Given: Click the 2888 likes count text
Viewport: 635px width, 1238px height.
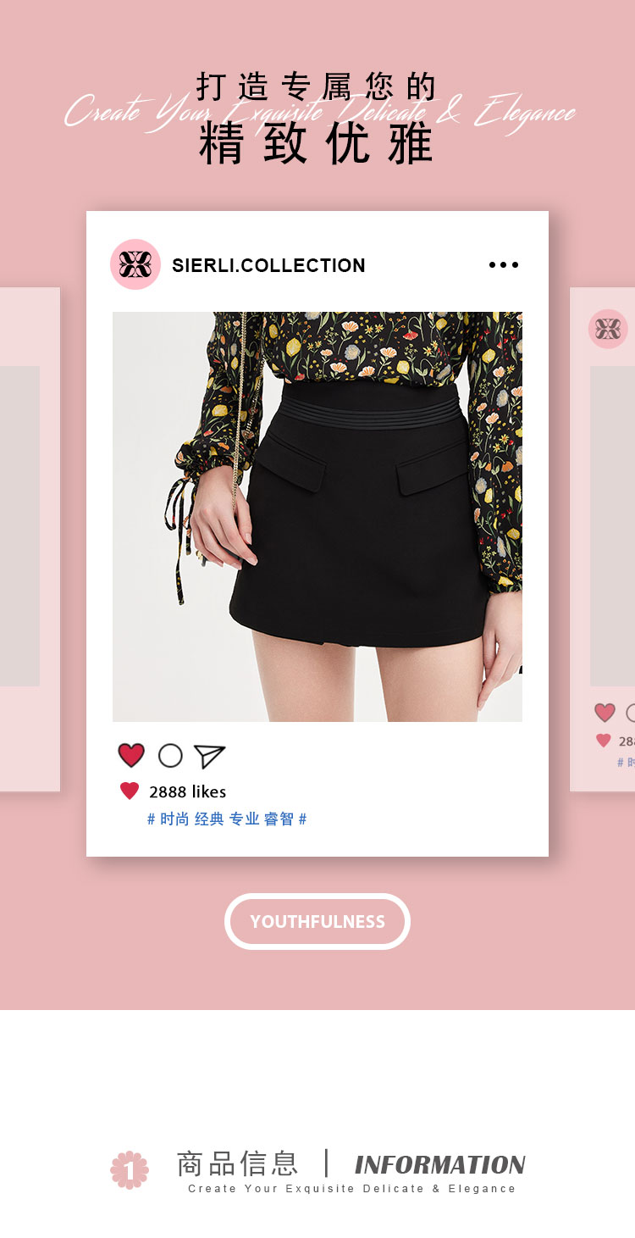Looking at the screenshot, I should (187, 791).
